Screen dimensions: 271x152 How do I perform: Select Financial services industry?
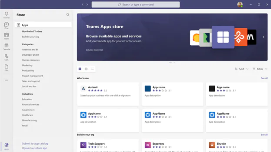click(31, 104)
